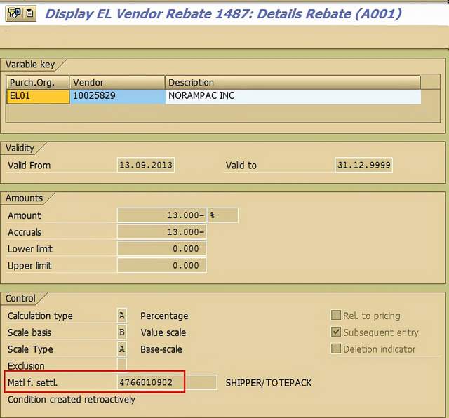Click the Scale Type field A

122,349
